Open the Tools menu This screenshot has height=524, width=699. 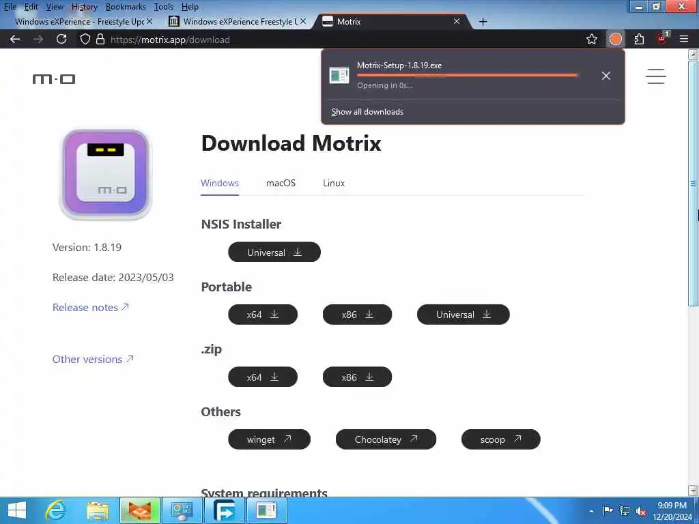[x=164, y=7]
